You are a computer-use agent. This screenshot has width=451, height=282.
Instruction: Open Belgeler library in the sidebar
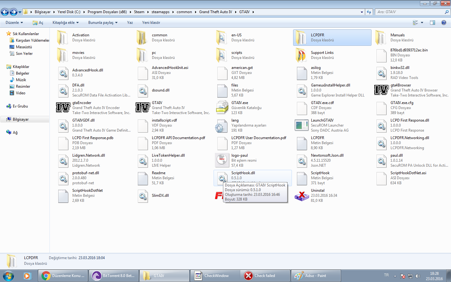(x=23, y=73)
